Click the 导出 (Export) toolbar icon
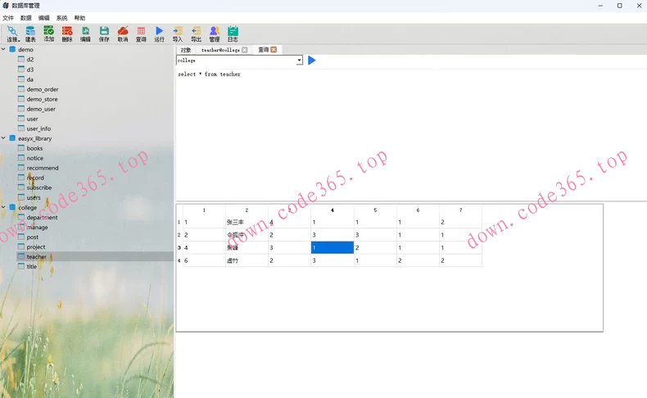The image size is (647, 398). (196, 34)
